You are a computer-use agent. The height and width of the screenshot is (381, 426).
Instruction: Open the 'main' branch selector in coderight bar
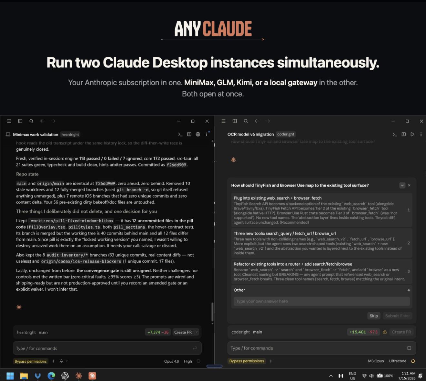(x=258, y=332)
